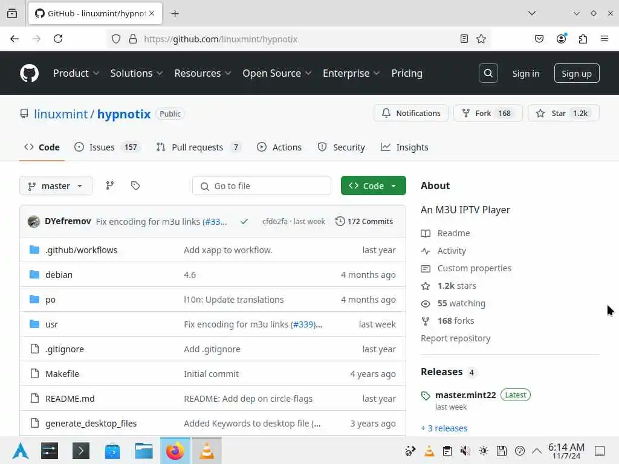Show hidden tray icons with up caret
Screen dimensions: 619x464
pos(537,451)
